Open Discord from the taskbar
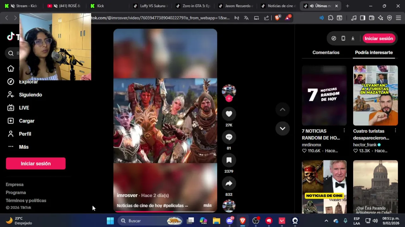The width and height of the screenshot is (405, 227). click(x=229, y=221)
